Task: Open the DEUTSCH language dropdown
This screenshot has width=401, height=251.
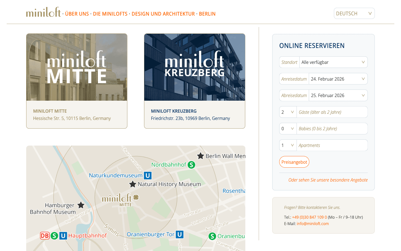Action: point(354,13)
